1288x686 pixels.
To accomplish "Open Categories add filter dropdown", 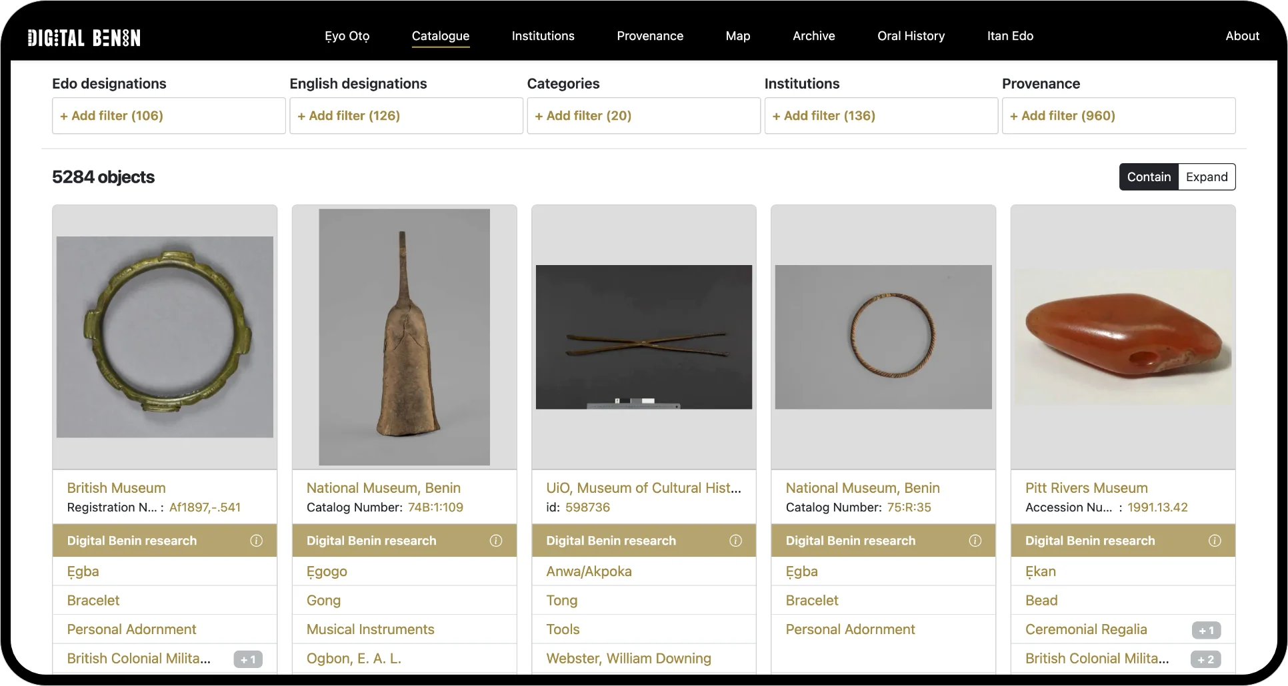I will 643,116.
